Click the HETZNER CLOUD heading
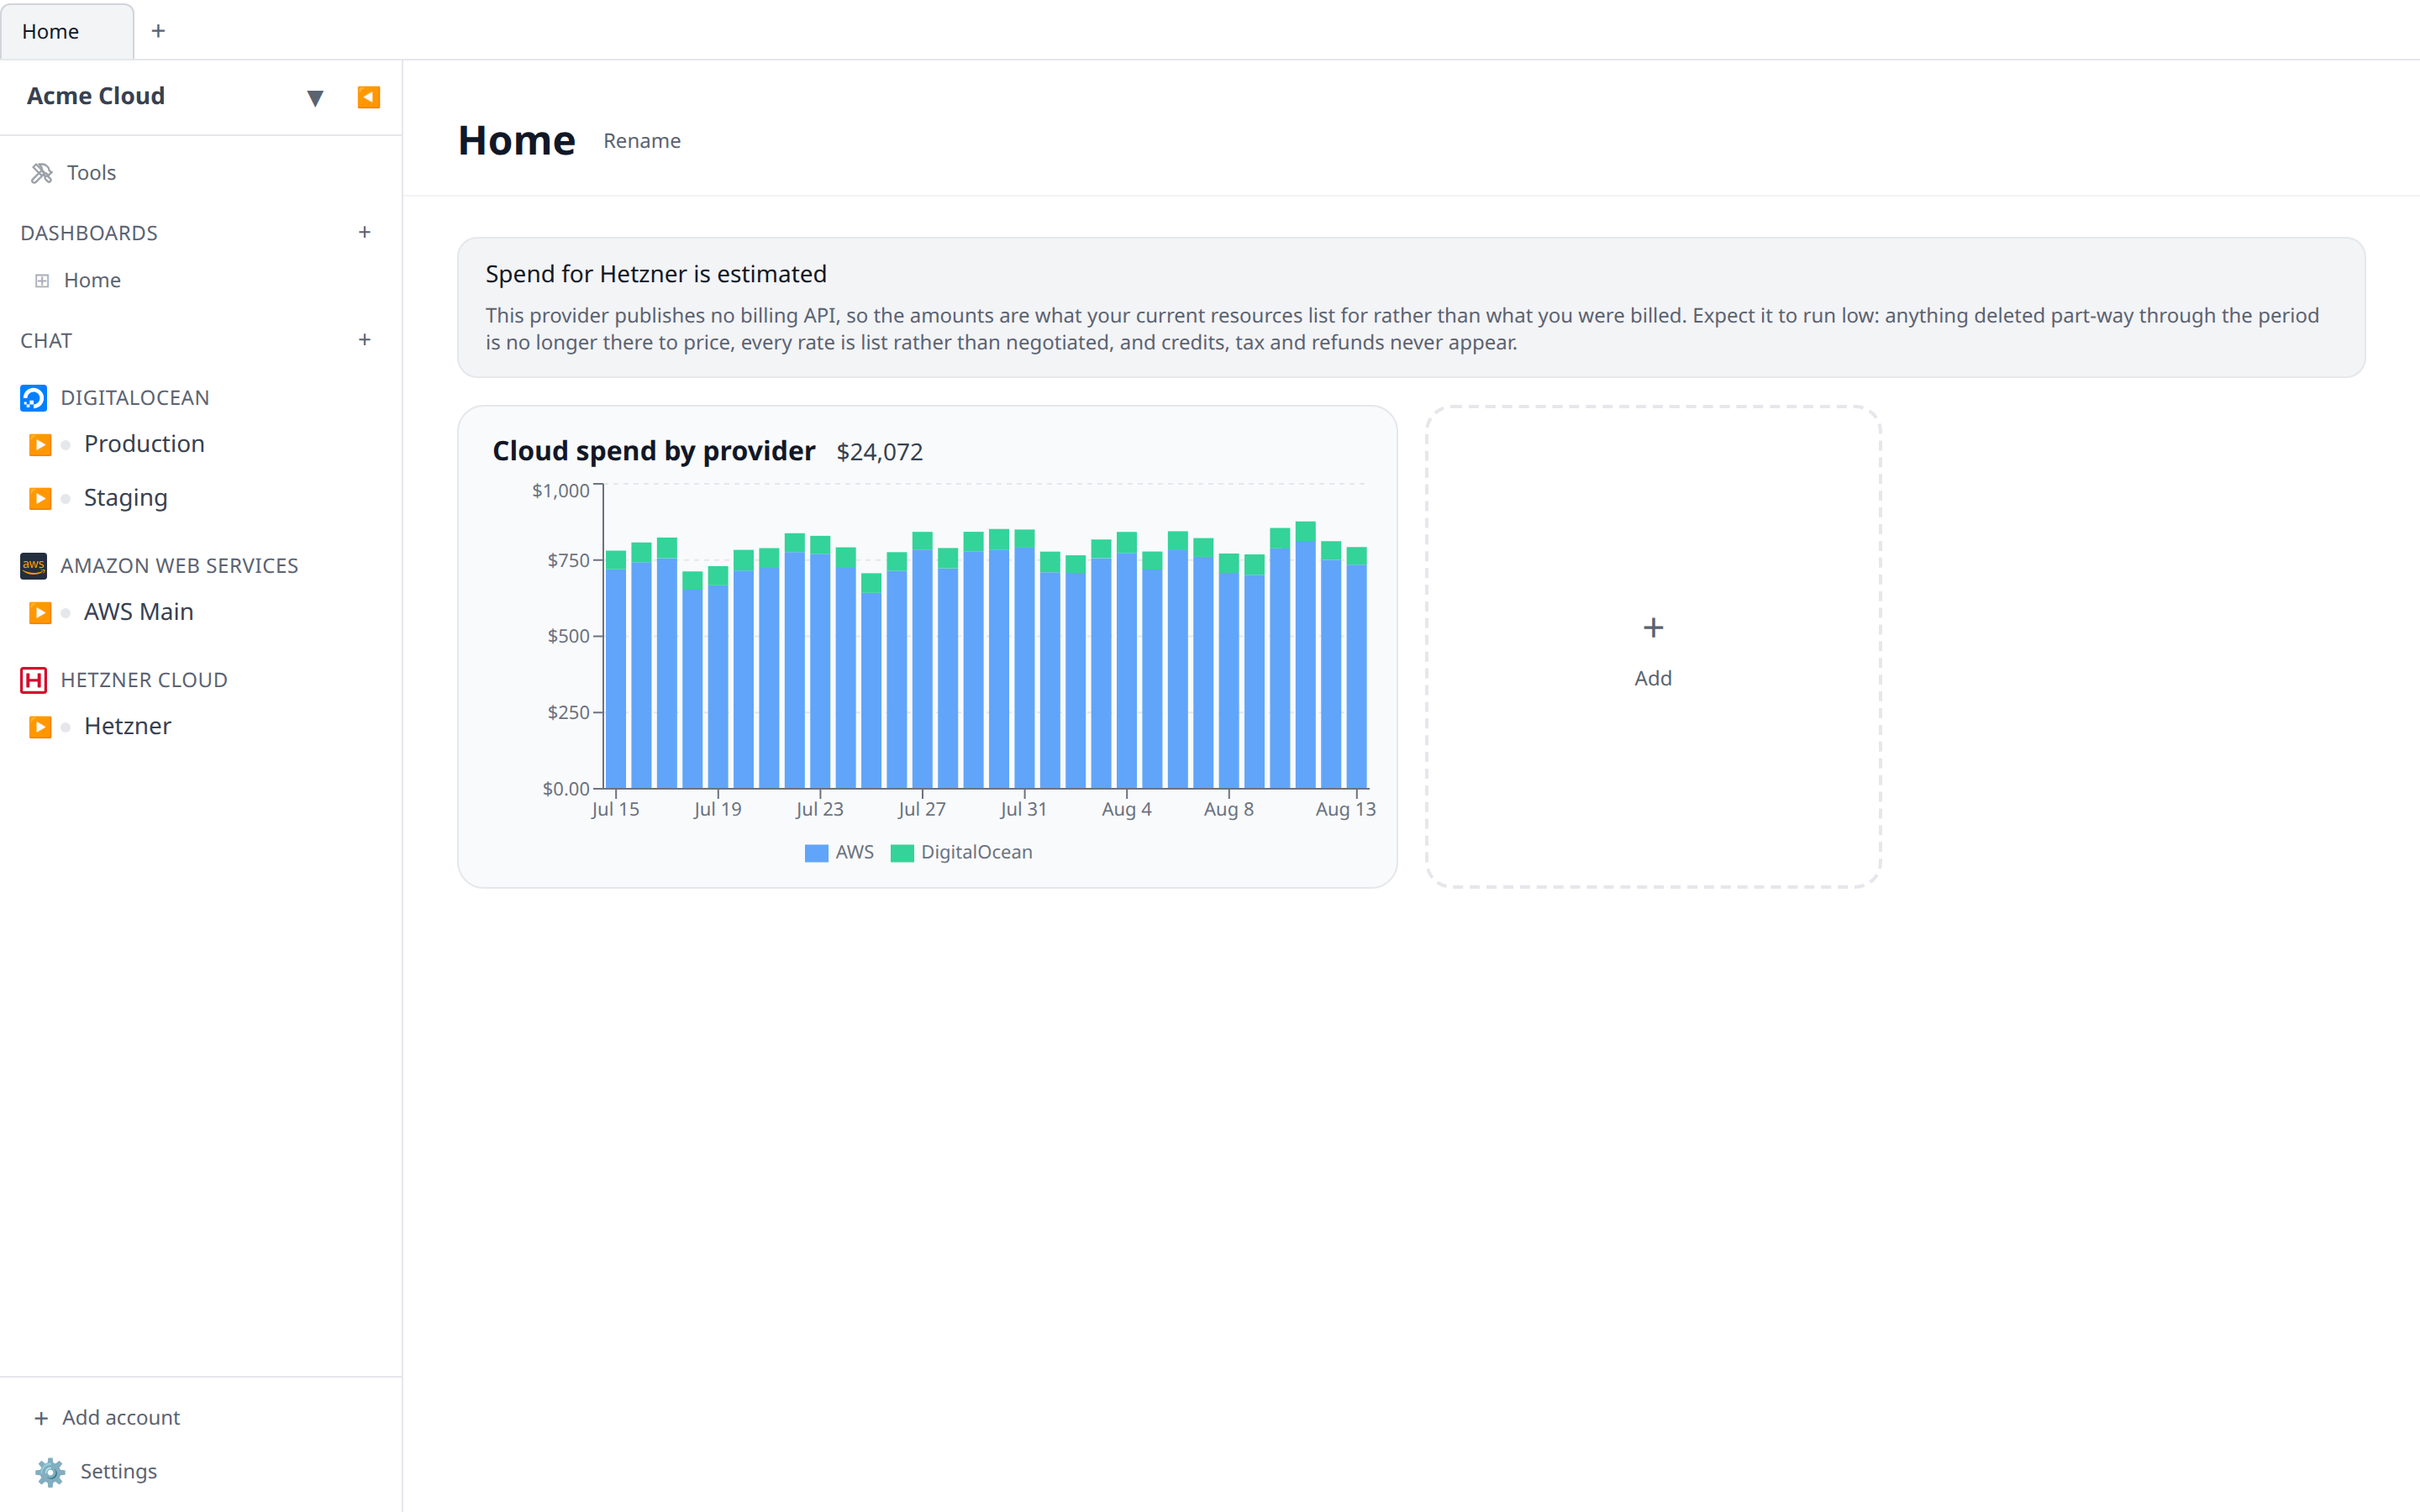The image size is (2420, 1512). click(144, 680)
